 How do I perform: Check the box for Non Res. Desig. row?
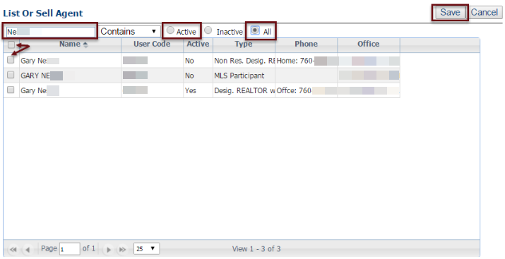11,60
